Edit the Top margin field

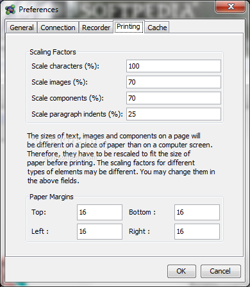[99, 212]
